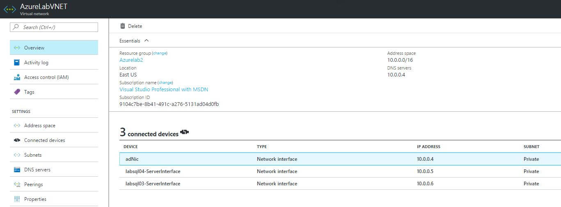Click the Delete trash can icon
The image size is (561, 207).
pos(123,26)
